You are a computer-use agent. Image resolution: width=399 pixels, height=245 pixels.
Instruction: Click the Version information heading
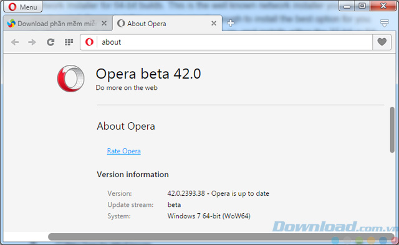tap(133, 175)
